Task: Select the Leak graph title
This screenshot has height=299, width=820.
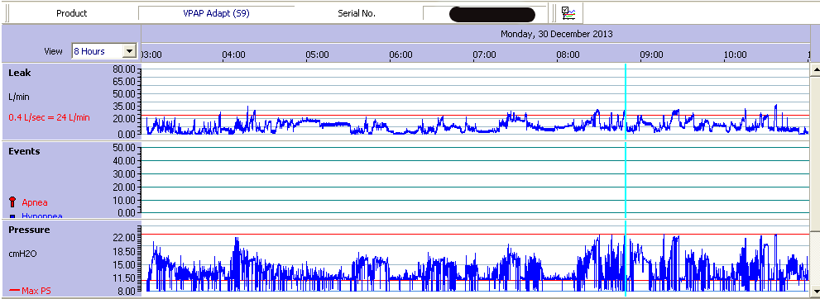Action: coord(19,73)
